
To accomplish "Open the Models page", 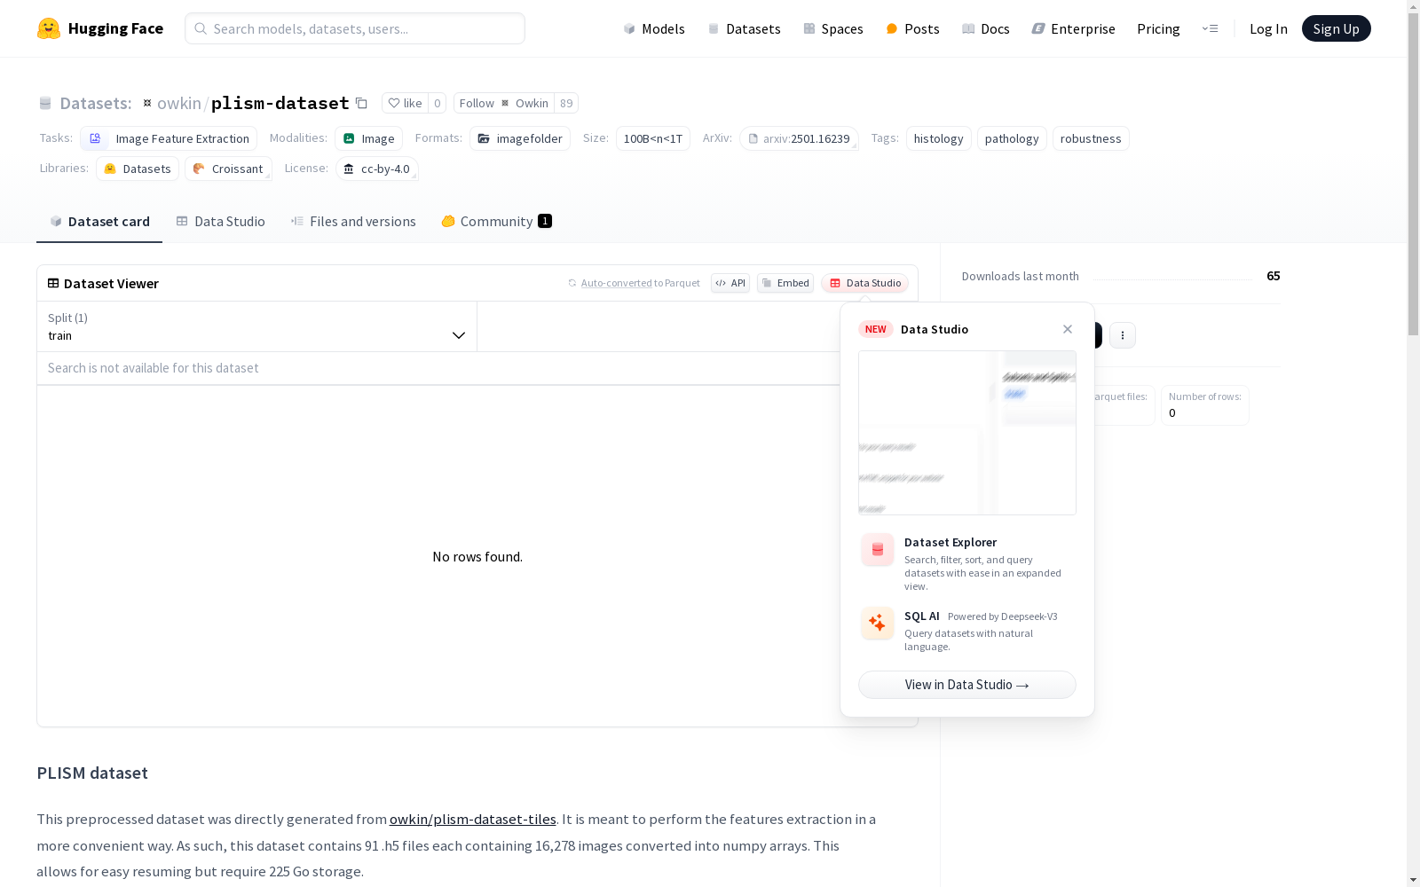I will pyautogui.click(x=654, y=28).
